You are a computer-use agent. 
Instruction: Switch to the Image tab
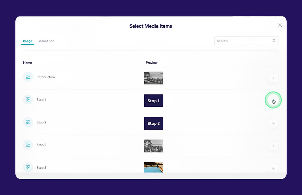28,41
